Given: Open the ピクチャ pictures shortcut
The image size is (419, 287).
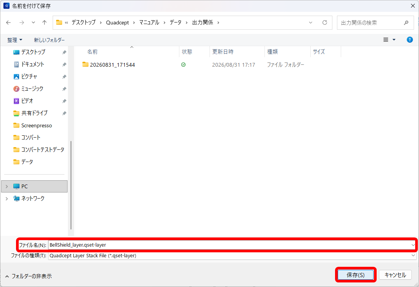Looking at the screenshot, I should [29, 77].
